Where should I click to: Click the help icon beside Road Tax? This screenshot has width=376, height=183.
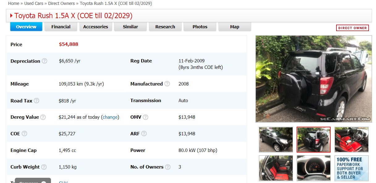[36, 101]
